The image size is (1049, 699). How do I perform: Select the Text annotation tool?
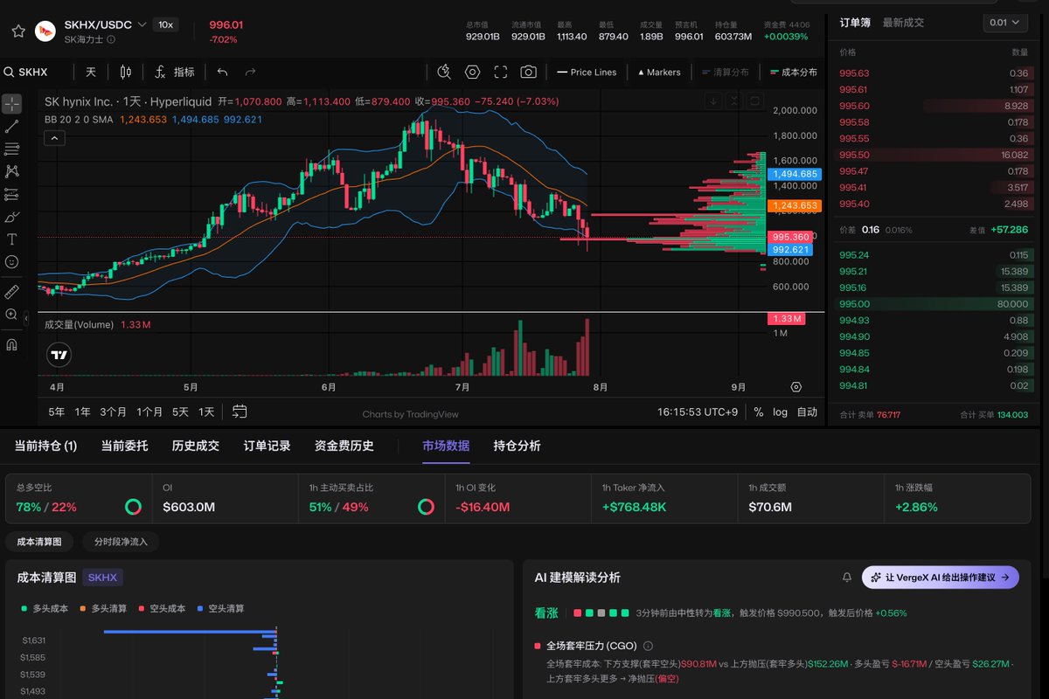[11, 239]
